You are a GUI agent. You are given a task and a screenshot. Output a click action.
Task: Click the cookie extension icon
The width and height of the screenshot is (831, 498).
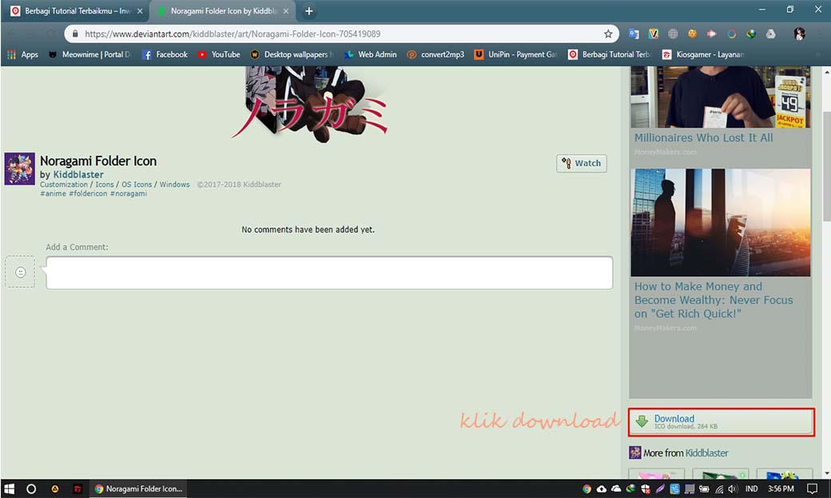pyautogui.click(x=692, y=34)
